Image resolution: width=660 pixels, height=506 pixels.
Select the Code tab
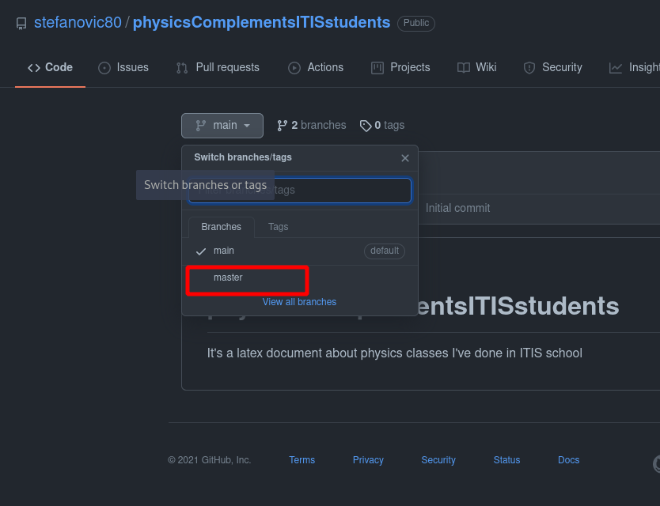(x=50, y=67)
